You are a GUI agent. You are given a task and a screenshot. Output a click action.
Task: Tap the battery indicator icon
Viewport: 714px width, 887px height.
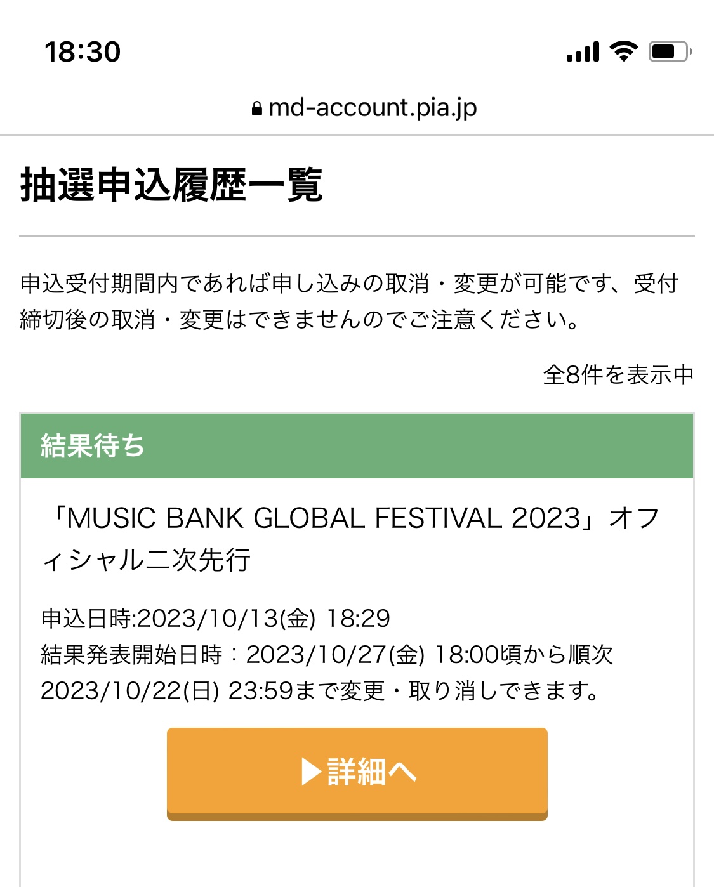pyautogui.click(x=670, y=51)
